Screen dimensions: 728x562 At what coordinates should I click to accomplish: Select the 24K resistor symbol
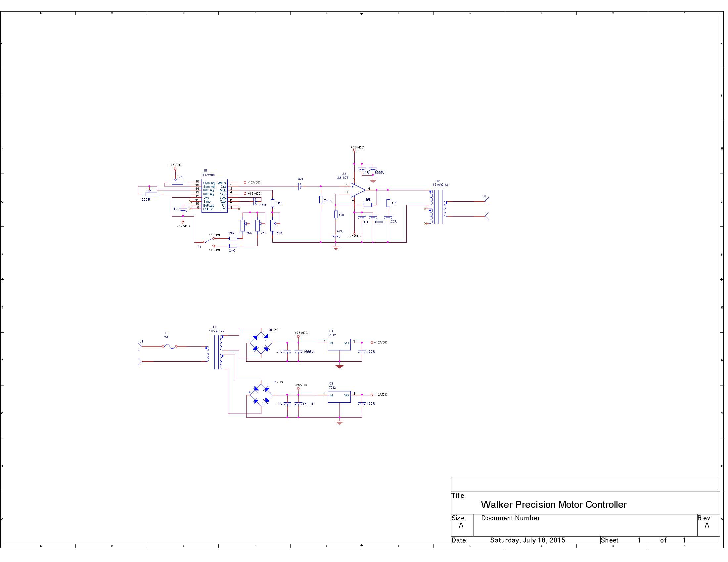click(233, 246)
